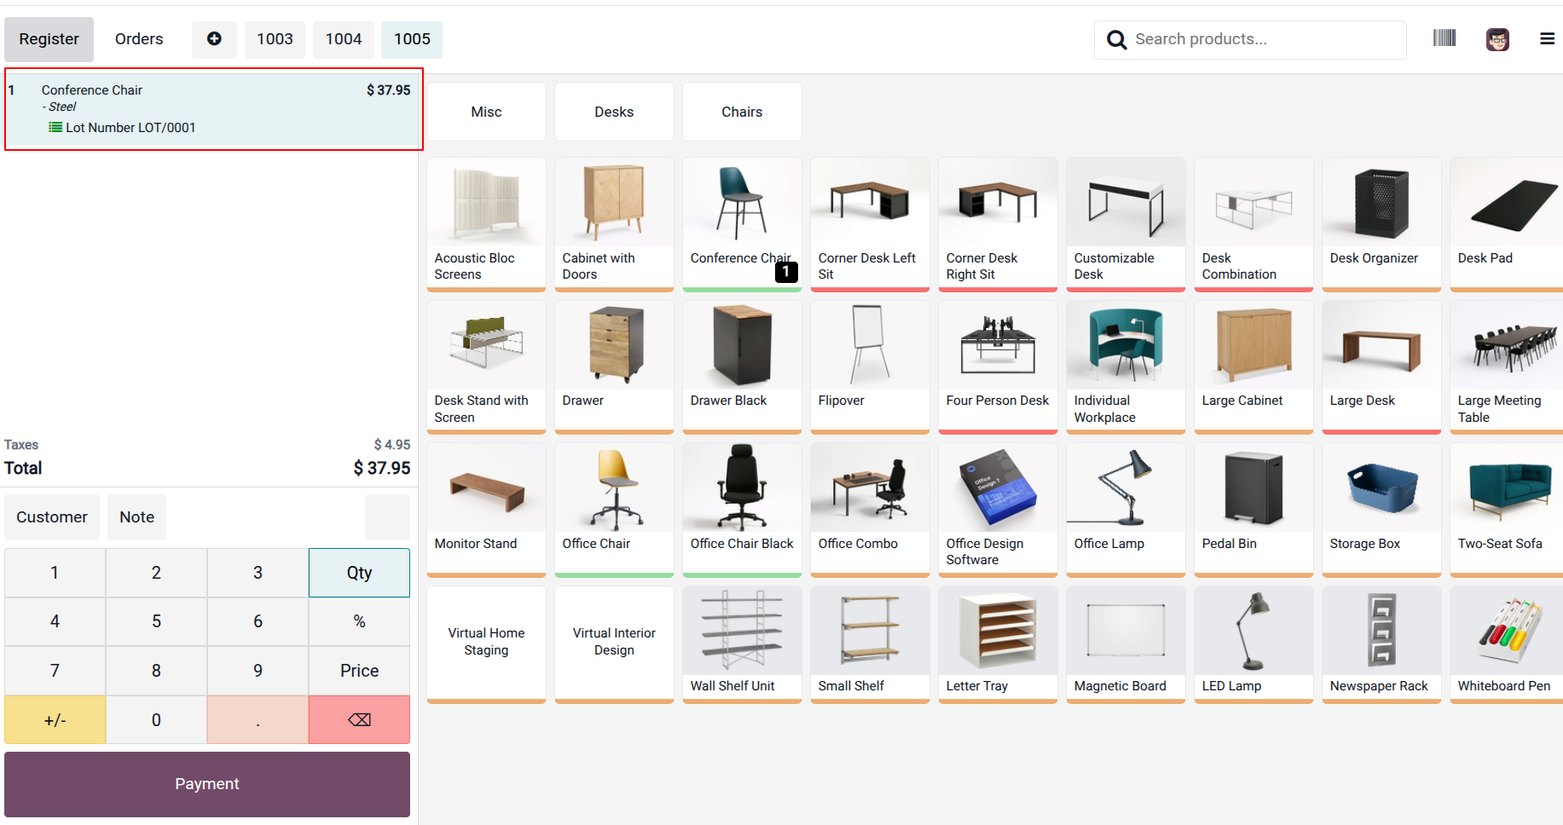
Task: Add yellow Office Chair product
Action: [614, 510]
